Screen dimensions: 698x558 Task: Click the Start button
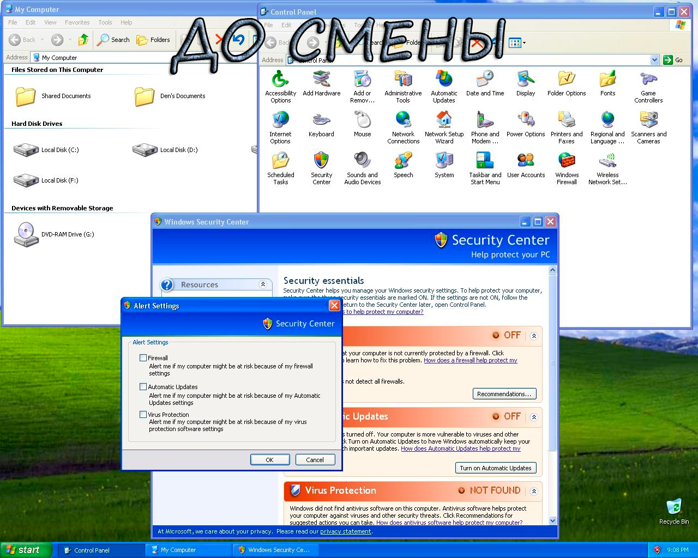coord(26,550)
